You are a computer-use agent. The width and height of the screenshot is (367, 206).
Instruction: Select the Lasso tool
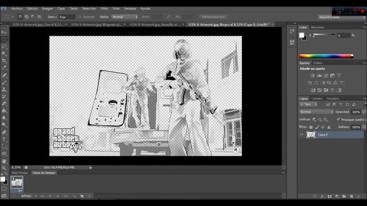click(4, 46)
